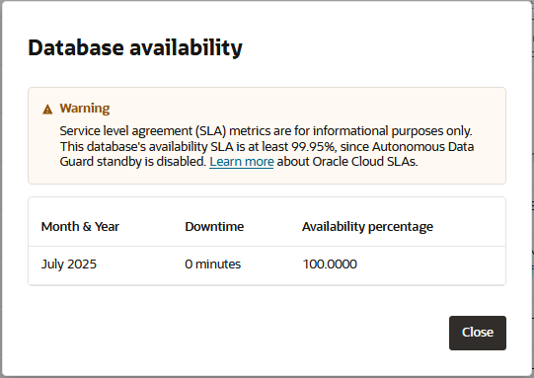Select the Downtime column header
This screenshot has height=378, width=534.
coord(214,226)
